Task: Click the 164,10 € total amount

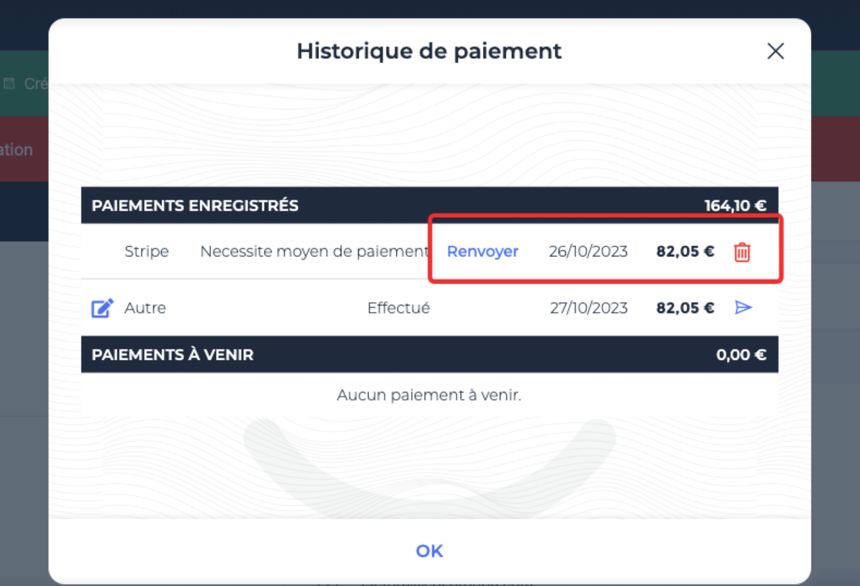Action: pos(736,205)
